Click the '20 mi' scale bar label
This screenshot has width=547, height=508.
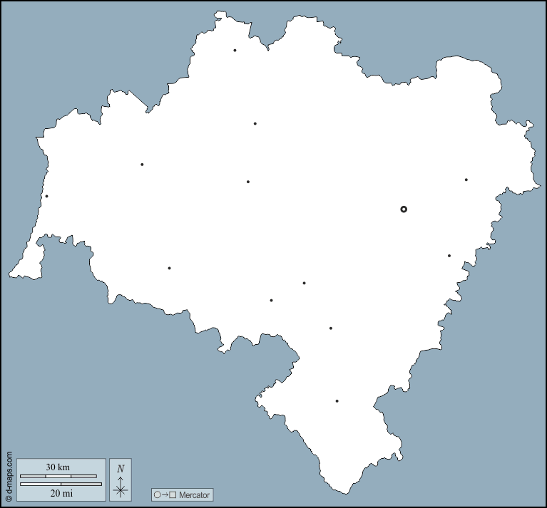58,493
